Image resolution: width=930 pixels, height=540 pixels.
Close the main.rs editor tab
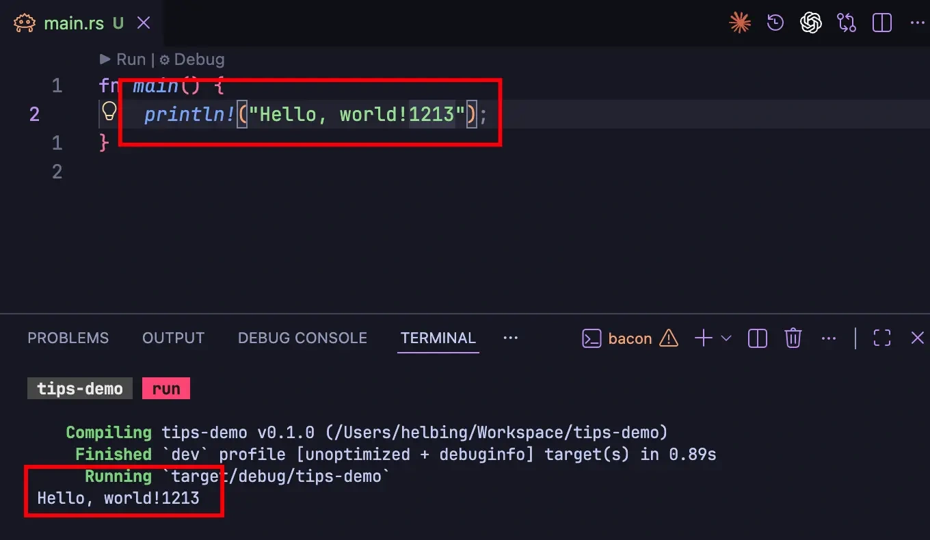coord(144,23)
